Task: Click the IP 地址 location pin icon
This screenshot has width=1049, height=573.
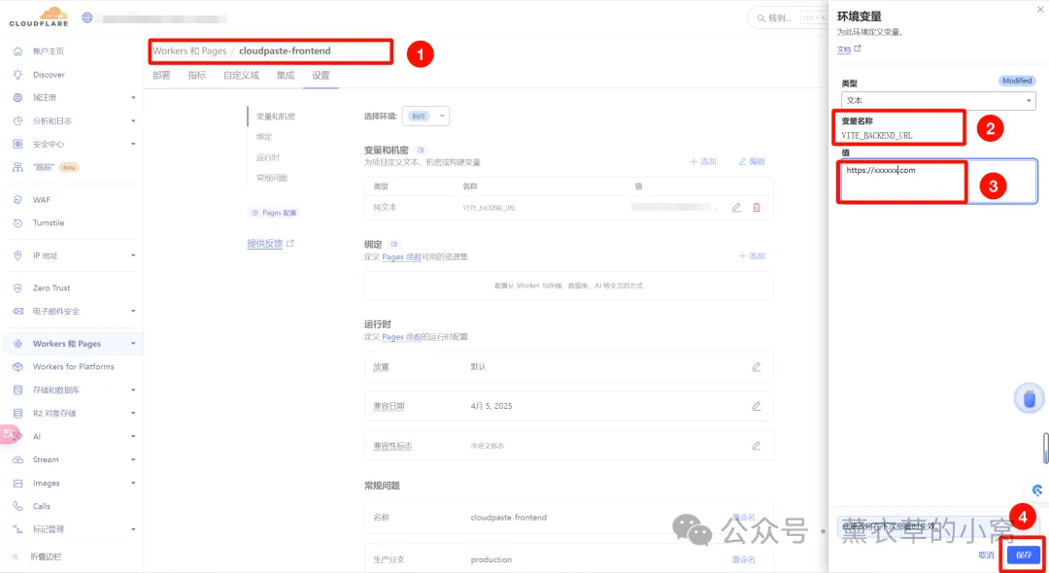Action: (18, 255)
